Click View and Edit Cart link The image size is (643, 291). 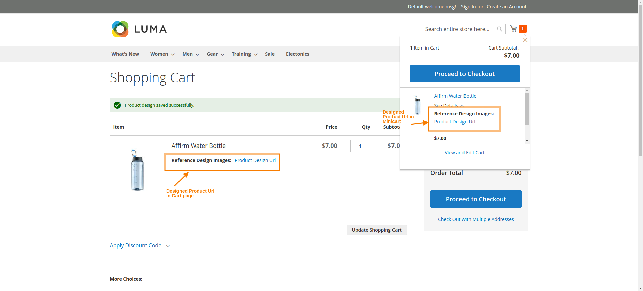(465, 153)
